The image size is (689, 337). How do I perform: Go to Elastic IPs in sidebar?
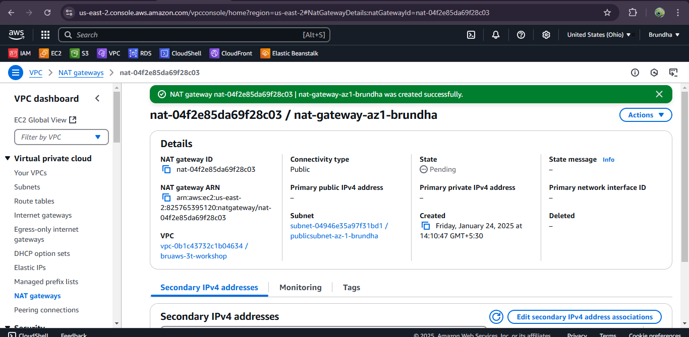[30, 267]
